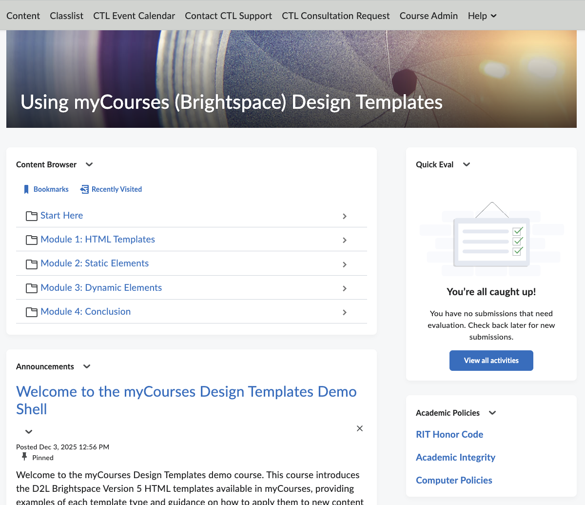Click the Recently Visited history icon

(x=84, y=189)
